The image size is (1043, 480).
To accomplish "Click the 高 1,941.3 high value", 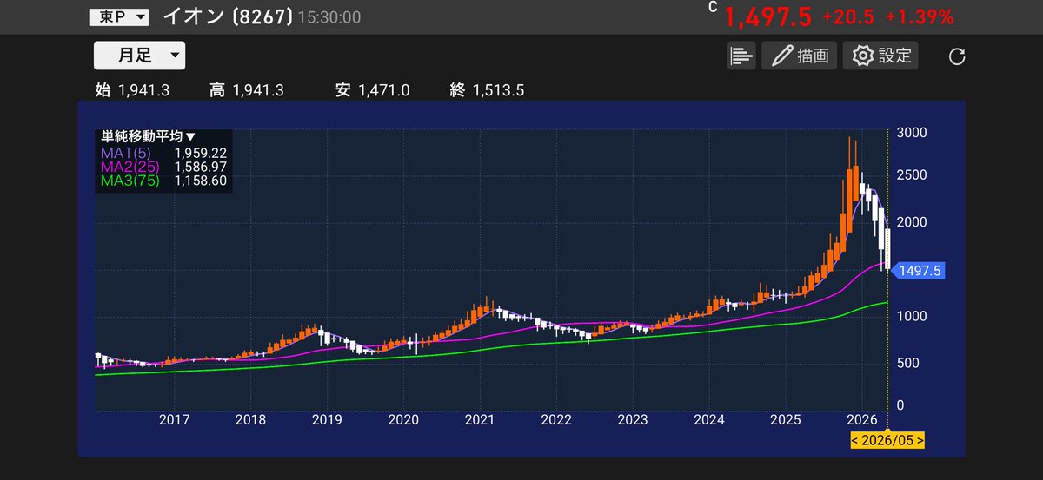I will coord(246,90).
